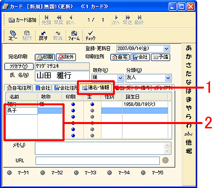This screenshot has height=188, width=212.
Task: Toggle 印刷 dot in the 雅行 row
Action: [x=73, y=104]
